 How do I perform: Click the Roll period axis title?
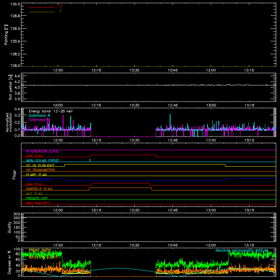pyautogui.click(x=10, y=87)
